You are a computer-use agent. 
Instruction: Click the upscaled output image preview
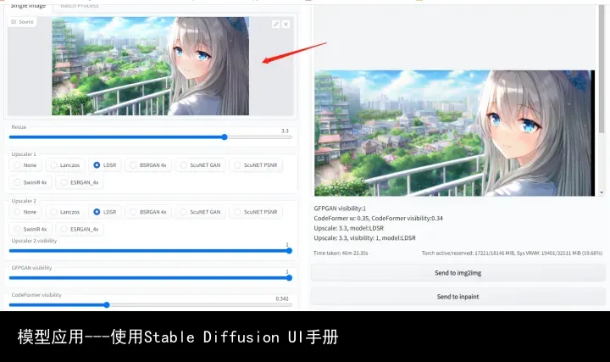453,133
